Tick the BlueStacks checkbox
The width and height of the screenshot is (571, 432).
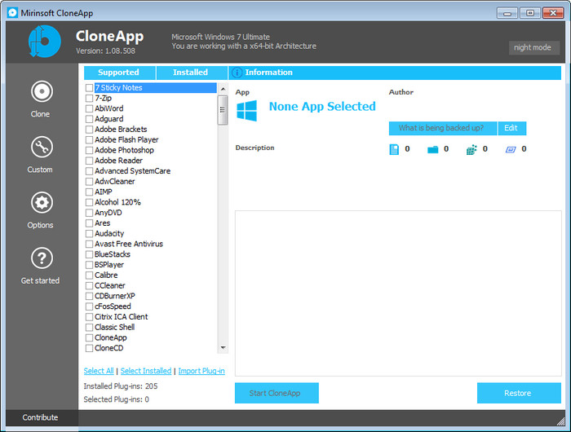(89, 254)
